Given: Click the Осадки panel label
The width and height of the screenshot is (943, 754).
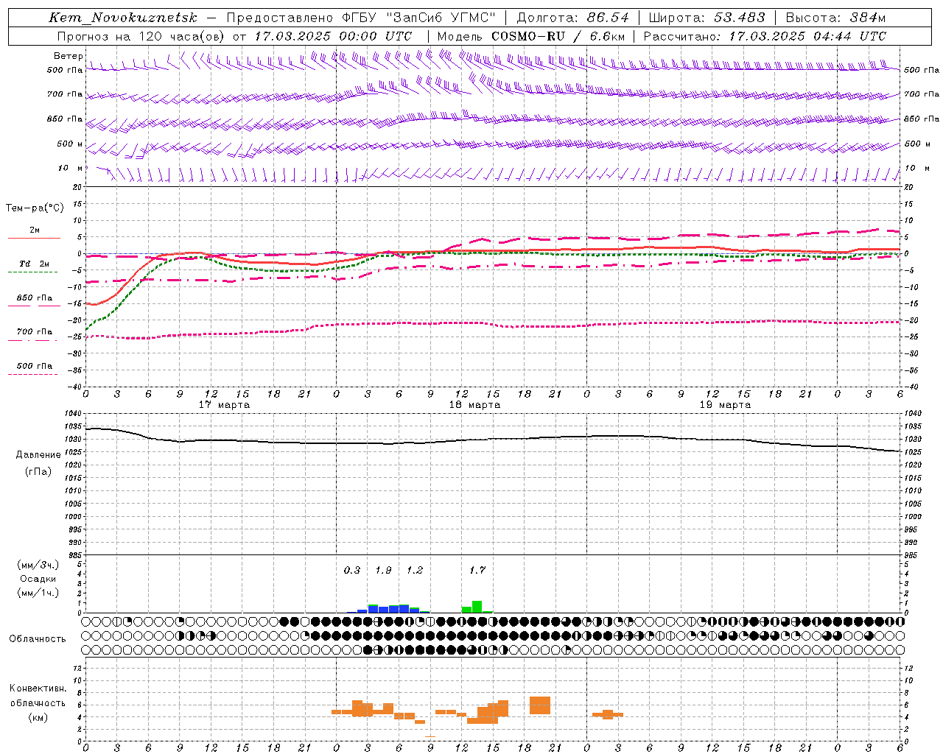Looking at the screenshot, I should (38, 579).
